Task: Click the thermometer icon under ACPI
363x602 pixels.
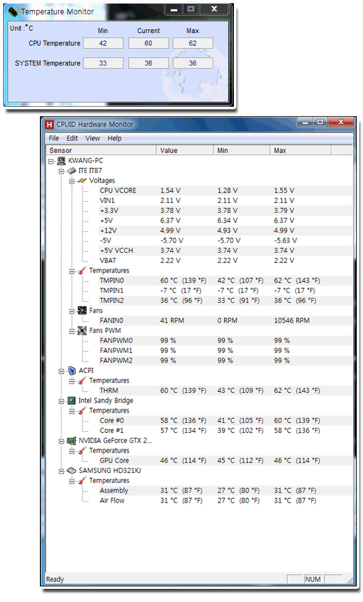Action: click(x=82, y=380)
